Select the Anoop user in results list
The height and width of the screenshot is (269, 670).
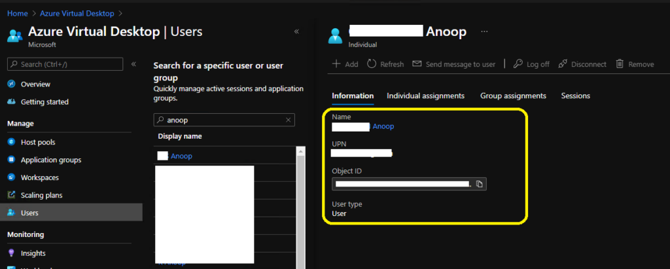181,156
